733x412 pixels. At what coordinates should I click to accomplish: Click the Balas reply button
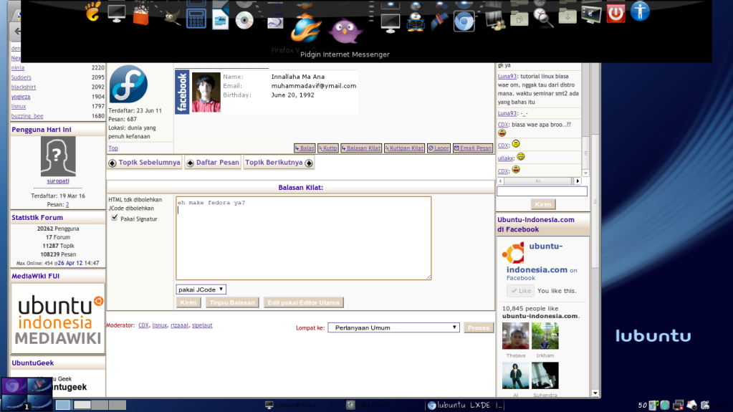(305, 148)
